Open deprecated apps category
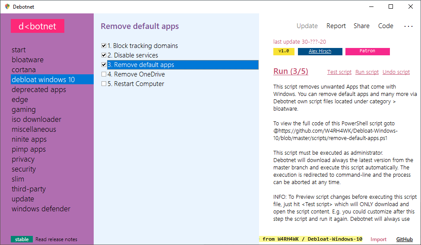Image resolution: width=421 pixels, height=245 pixels. 39,90
